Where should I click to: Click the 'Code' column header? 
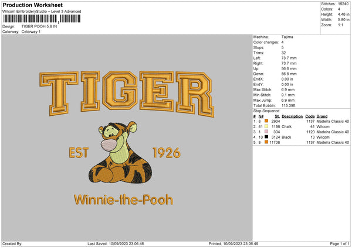[x=310, y=116]
